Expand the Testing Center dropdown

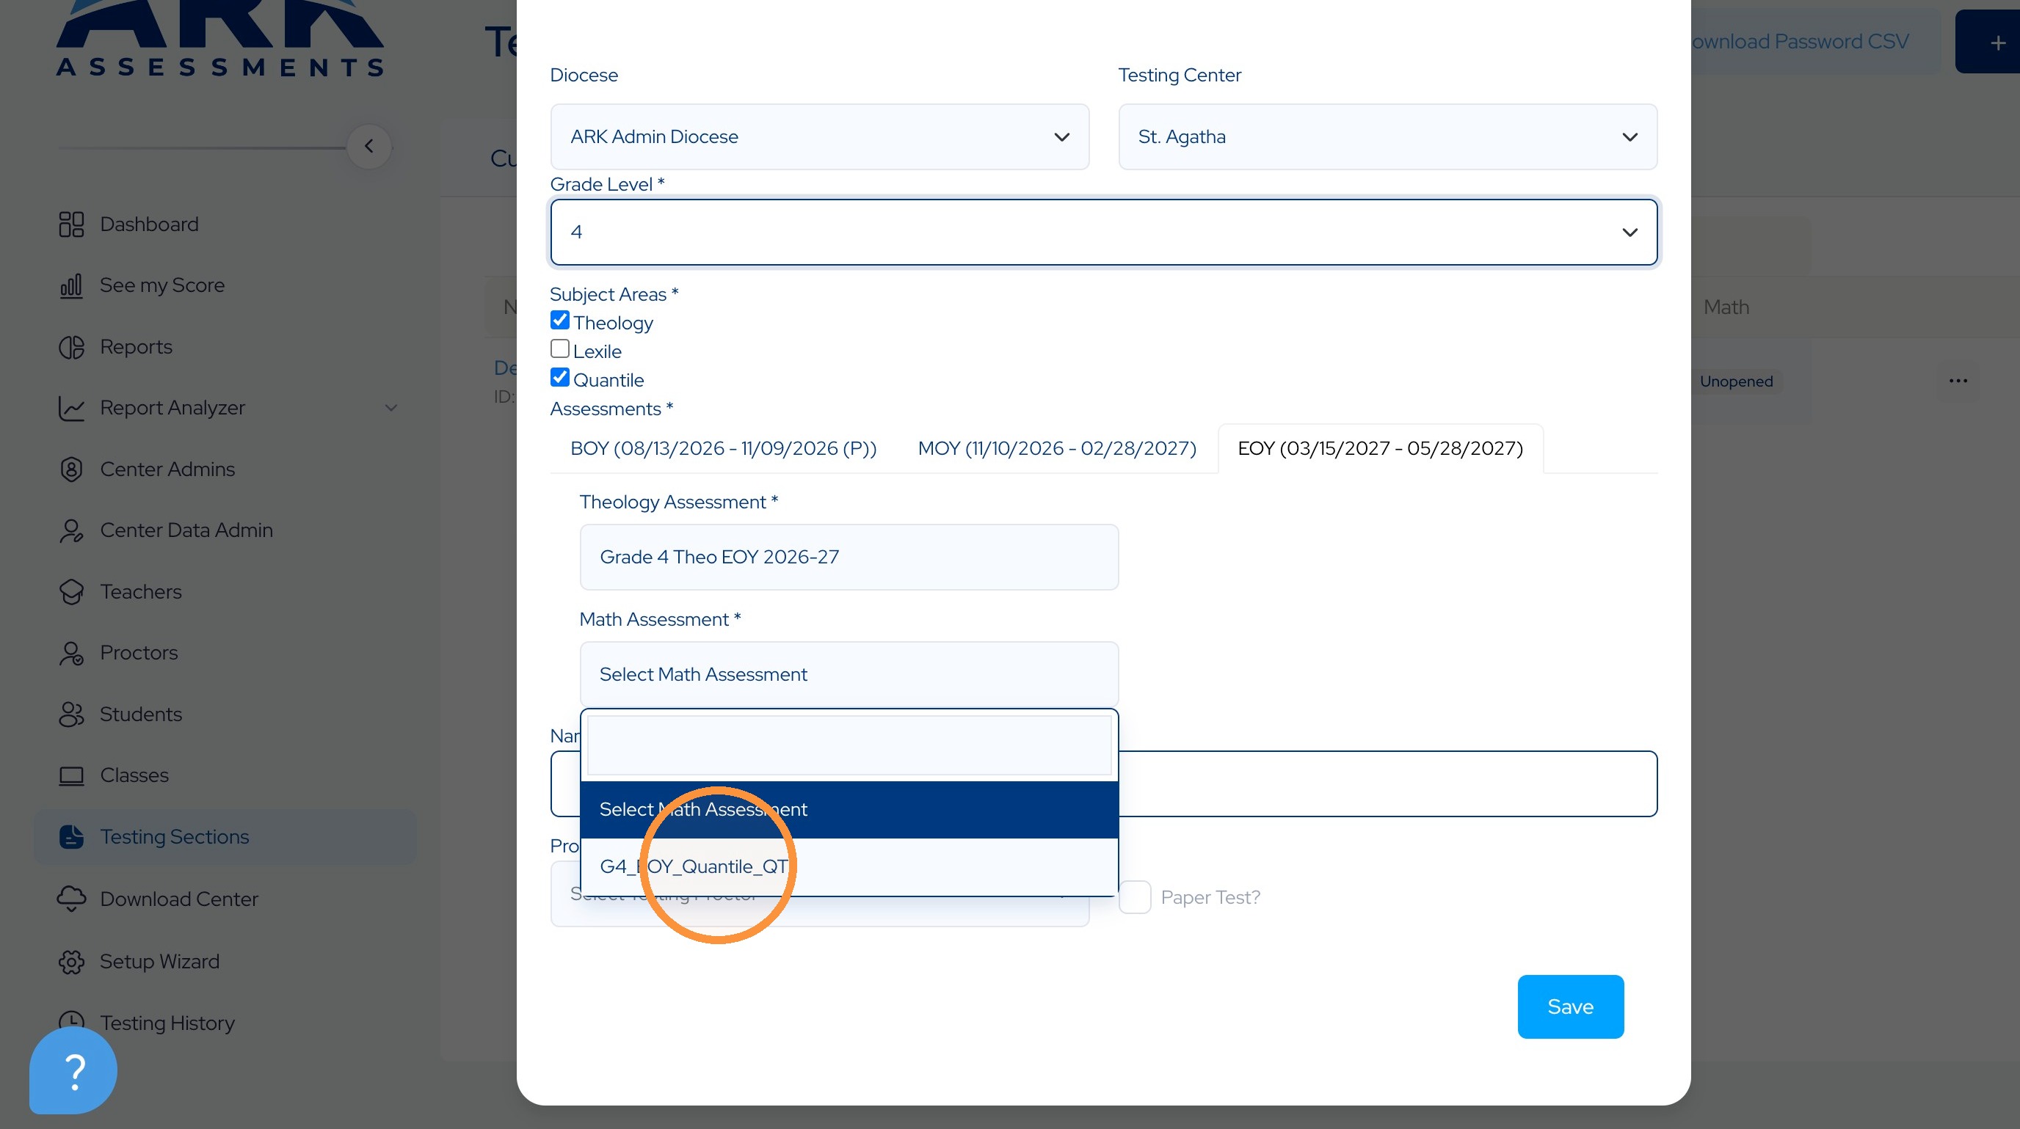(x=1387, y=137)
